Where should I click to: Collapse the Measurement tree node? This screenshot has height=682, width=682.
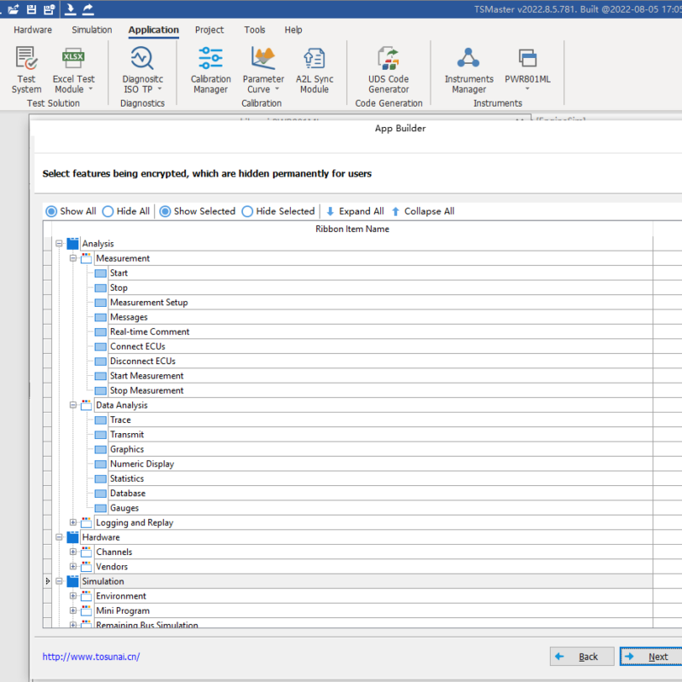73,258
